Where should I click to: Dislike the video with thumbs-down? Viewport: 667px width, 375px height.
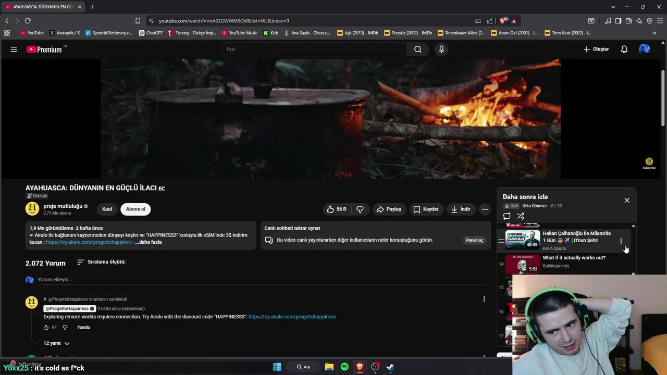coord(360,209)
